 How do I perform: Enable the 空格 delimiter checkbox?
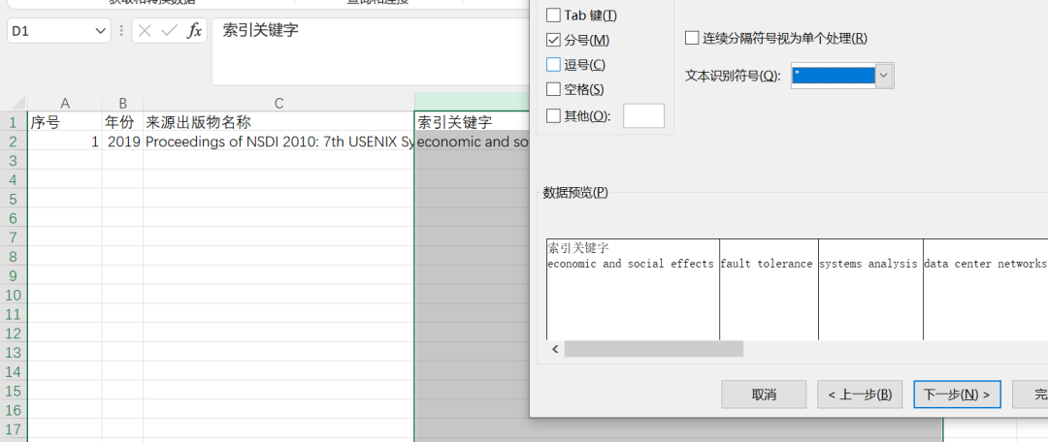pos(553,89)
